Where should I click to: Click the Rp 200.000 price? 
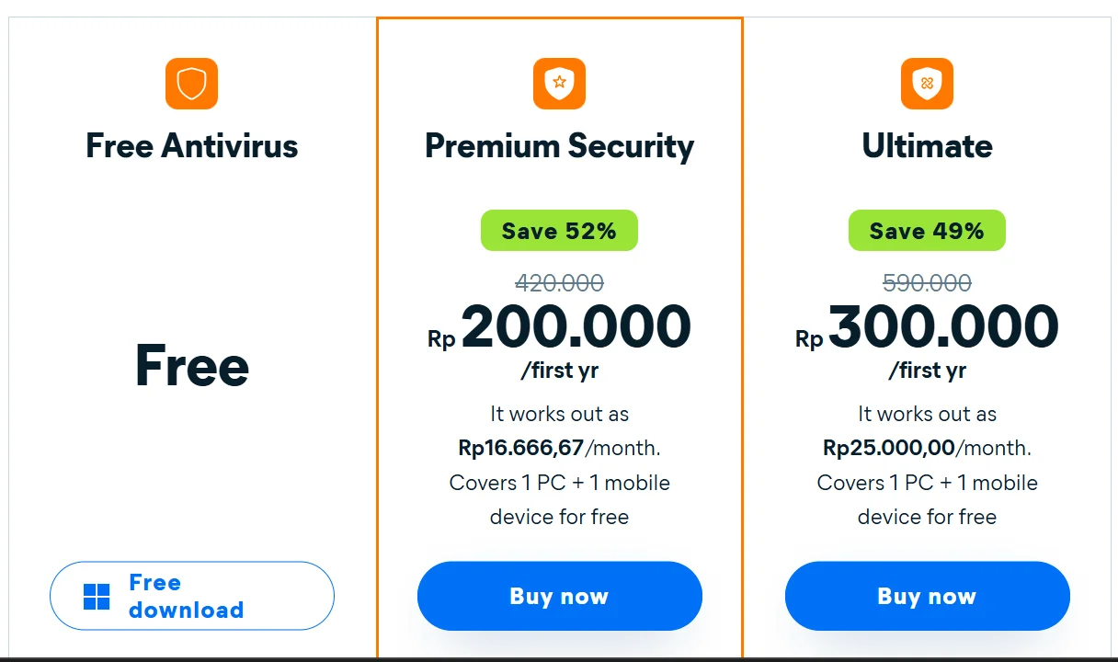[575, 328]
